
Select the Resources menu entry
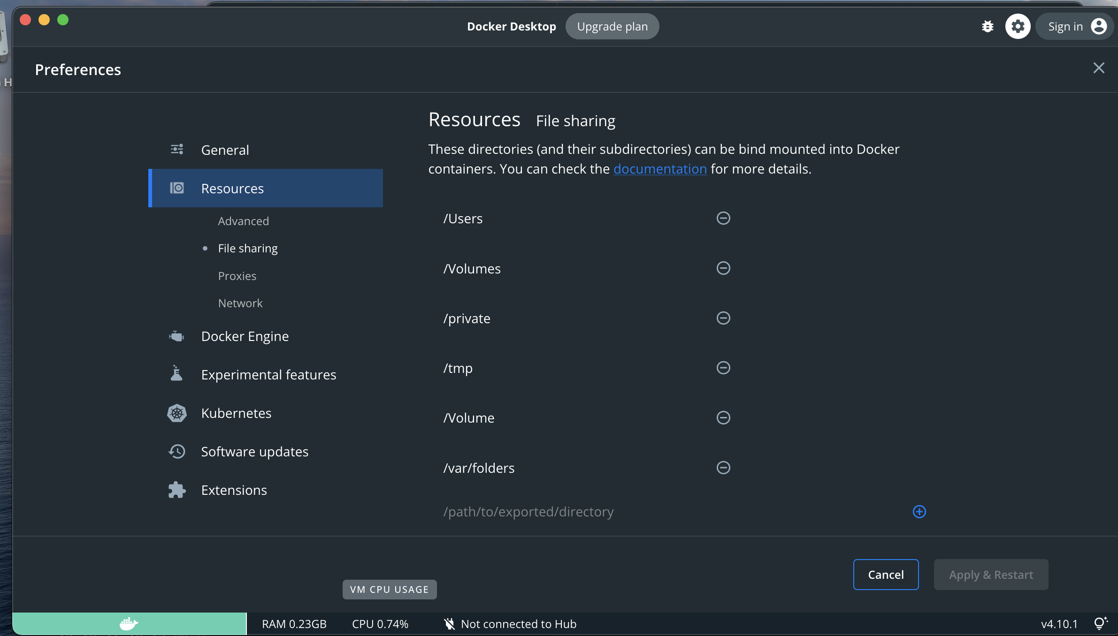232,188
